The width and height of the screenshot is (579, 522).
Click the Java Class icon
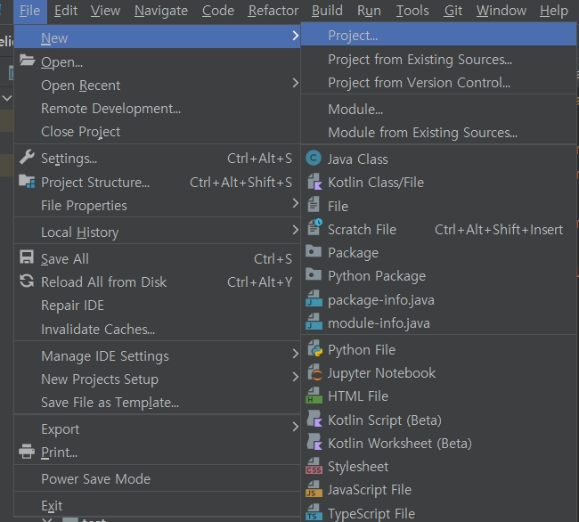tap(313, 159)
